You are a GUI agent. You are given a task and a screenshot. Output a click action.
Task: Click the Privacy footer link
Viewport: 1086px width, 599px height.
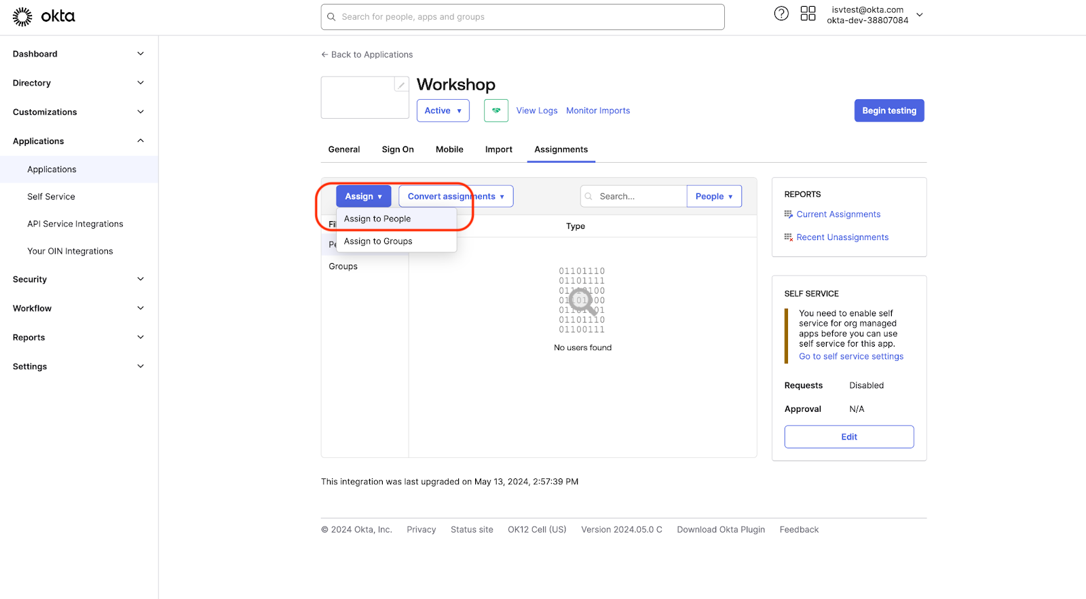[x=422, y=530]
